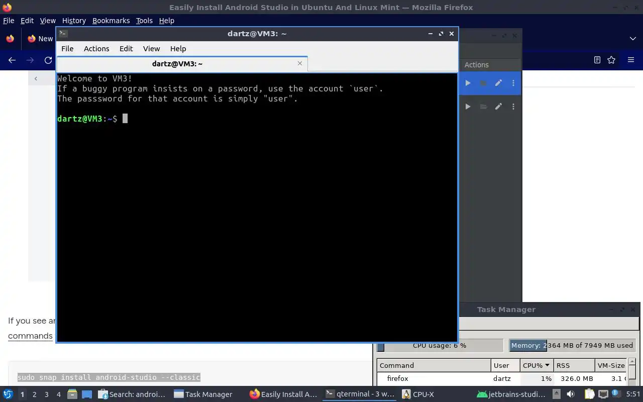Edit the second row with pencil icon
The height and width of the screenshot is (402, 643).
click(498, 107)
